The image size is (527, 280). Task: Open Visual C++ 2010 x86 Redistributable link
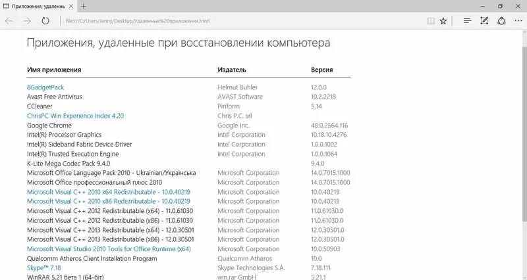click(x=109, y=201)
